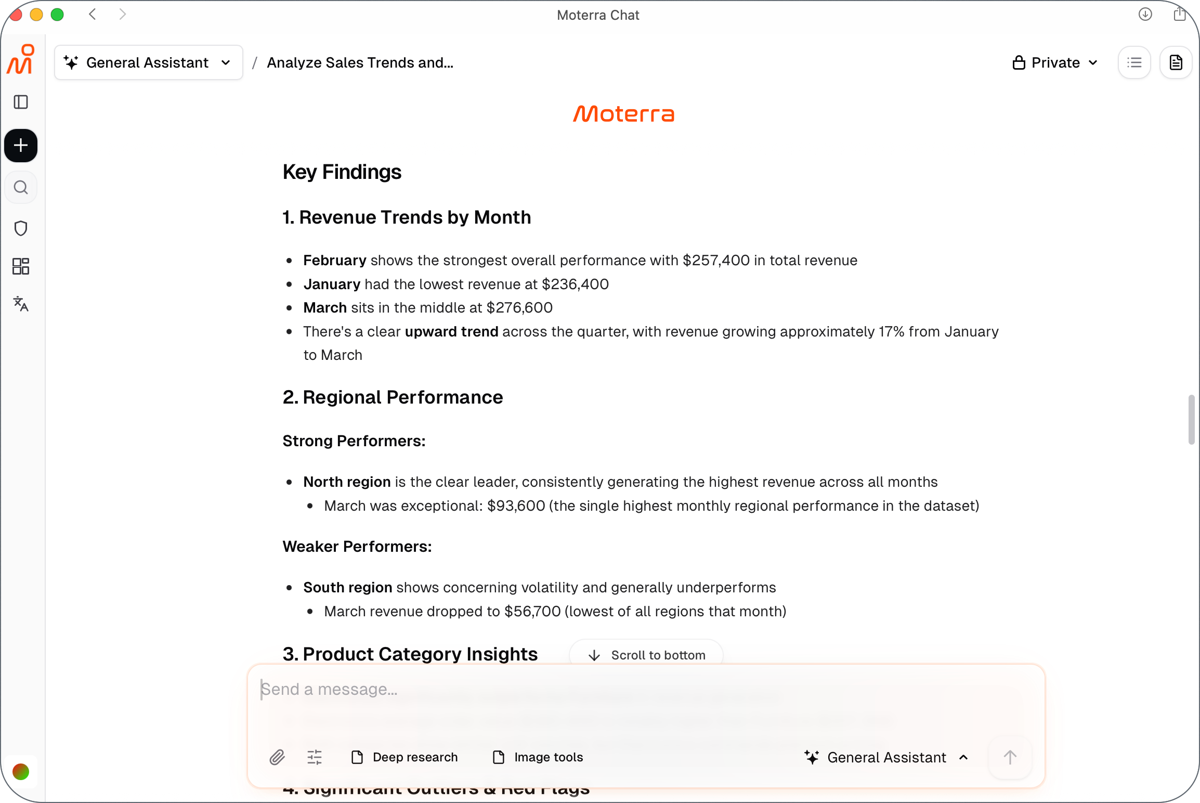Open the document panel icon at top right
Screen dimensions: 1200x803
[x=1176, y=62]
